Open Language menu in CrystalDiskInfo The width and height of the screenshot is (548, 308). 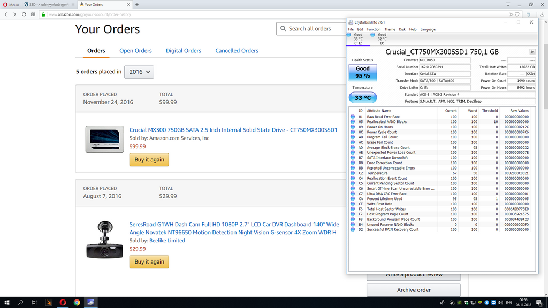pyautogui.click(x=428, y=30)
